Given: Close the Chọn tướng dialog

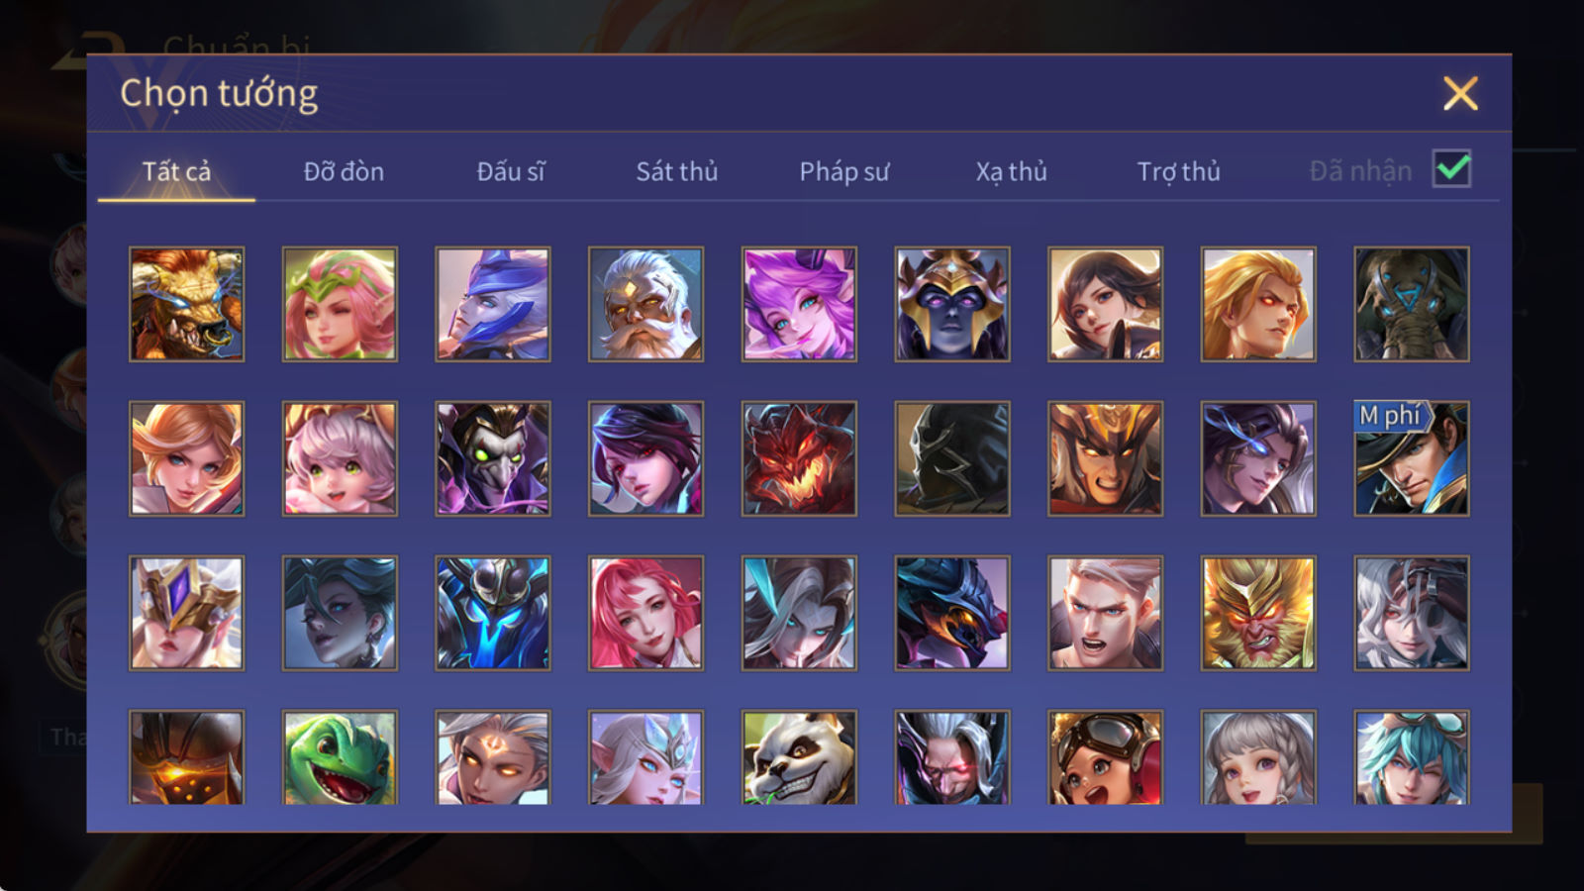Looking at the screenshot, I should (1460, 94).
